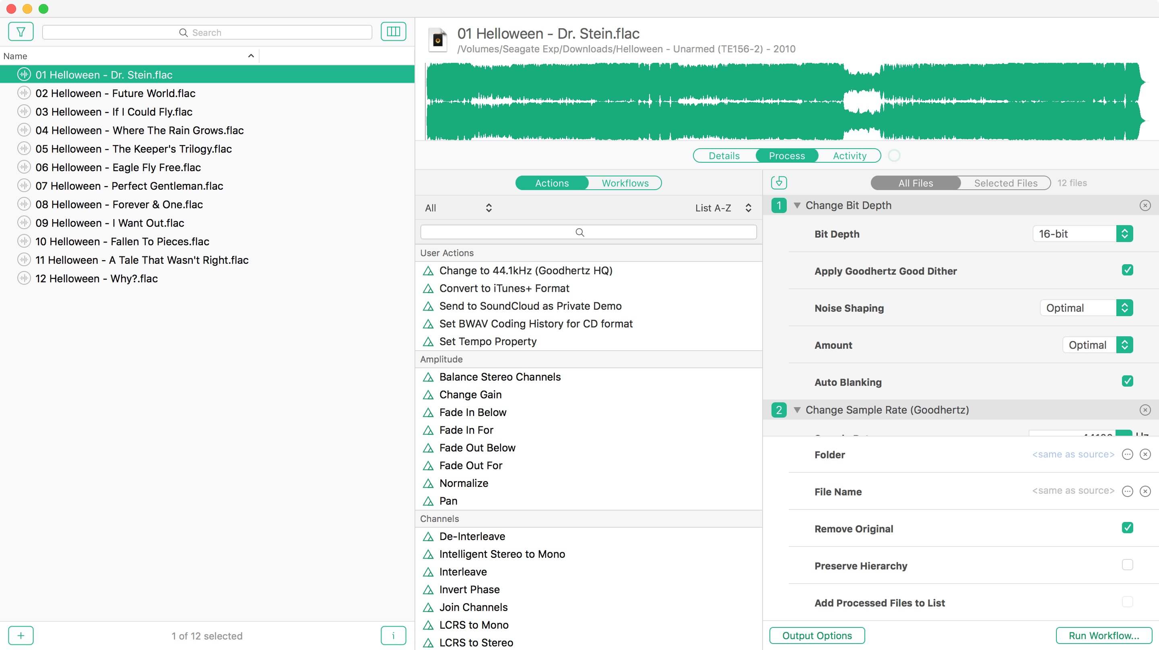
Task: Select the Fade Out Below action
Action: tap(588, 448)
